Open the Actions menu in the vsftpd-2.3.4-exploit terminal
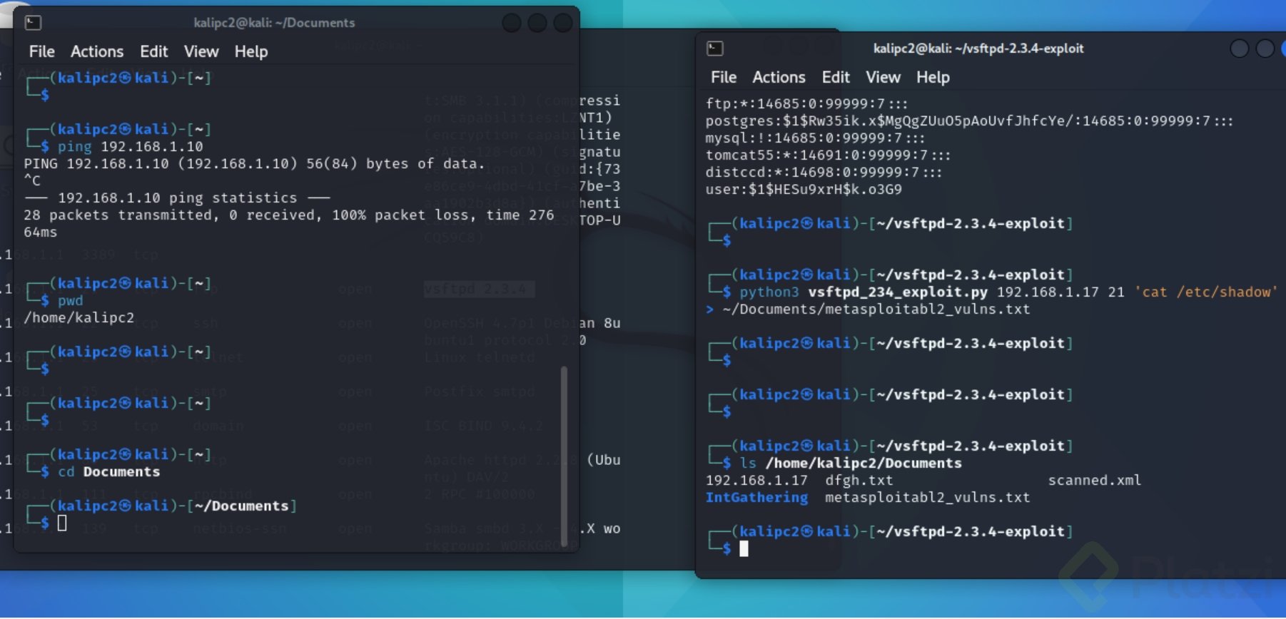This screenshot has height=619, width=1286. [x=779, y=77]
